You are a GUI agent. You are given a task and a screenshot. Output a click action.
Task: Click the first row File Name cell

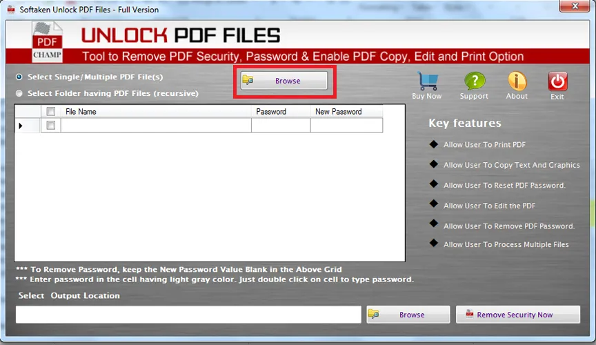(x=156, y=125)
